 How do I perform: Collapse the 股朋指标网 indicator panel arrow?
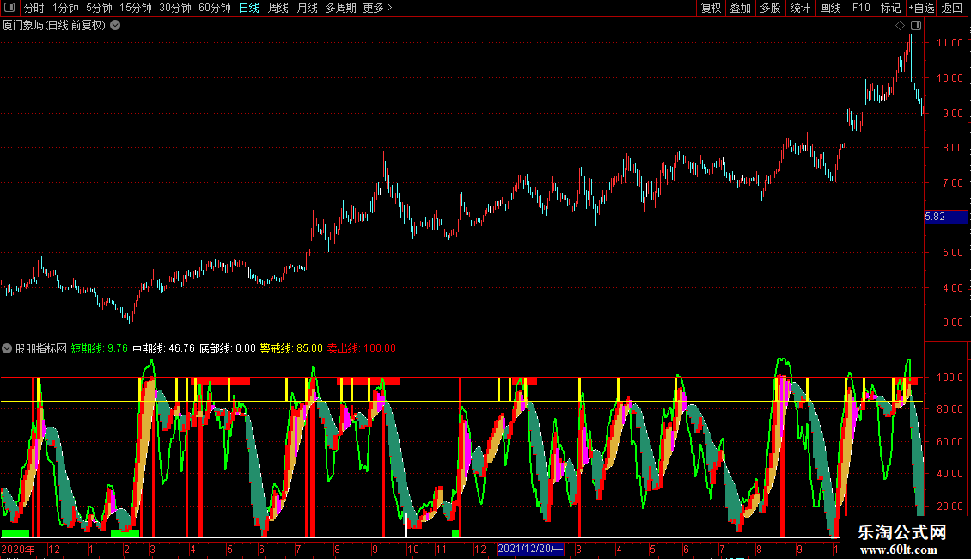[x=7, y=348]
